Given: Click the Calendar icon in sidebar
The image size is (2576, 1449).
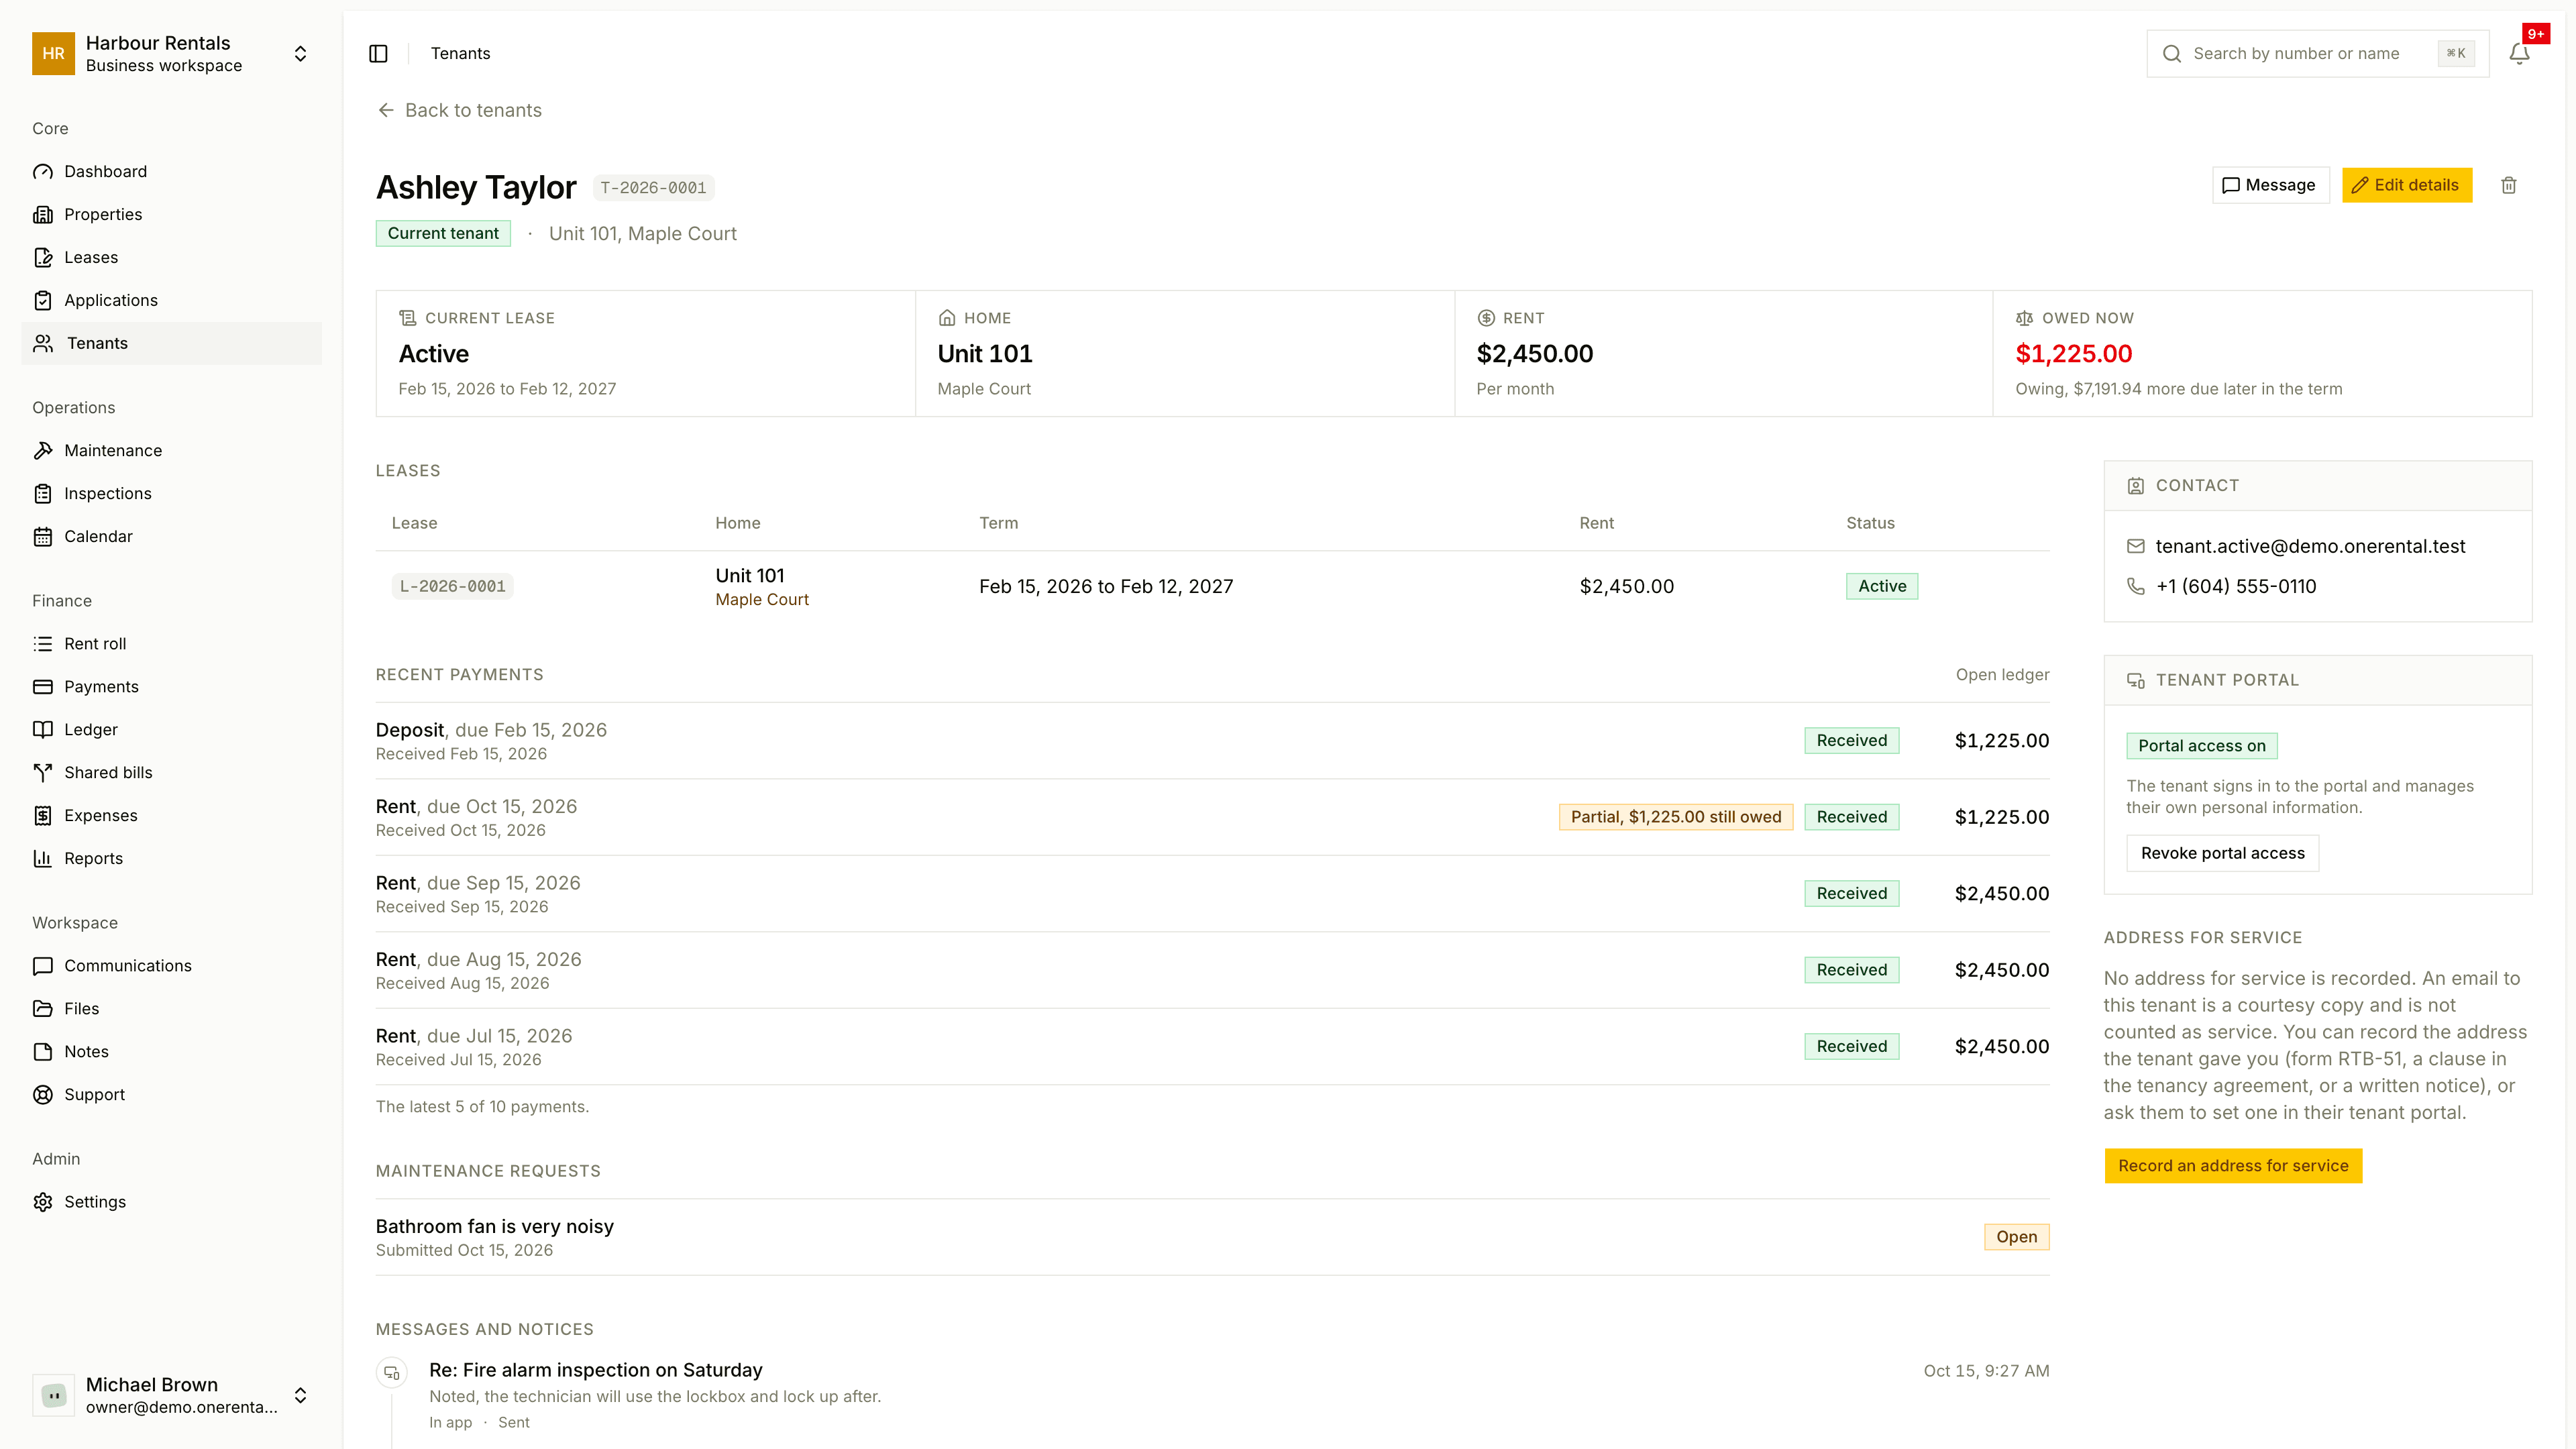Looking at the screenshot, I should (43, 537).
